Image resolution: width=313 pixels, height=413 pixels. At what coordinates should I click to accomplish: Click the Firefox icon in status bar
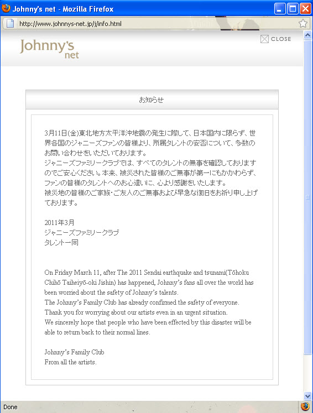pos(305,406)
